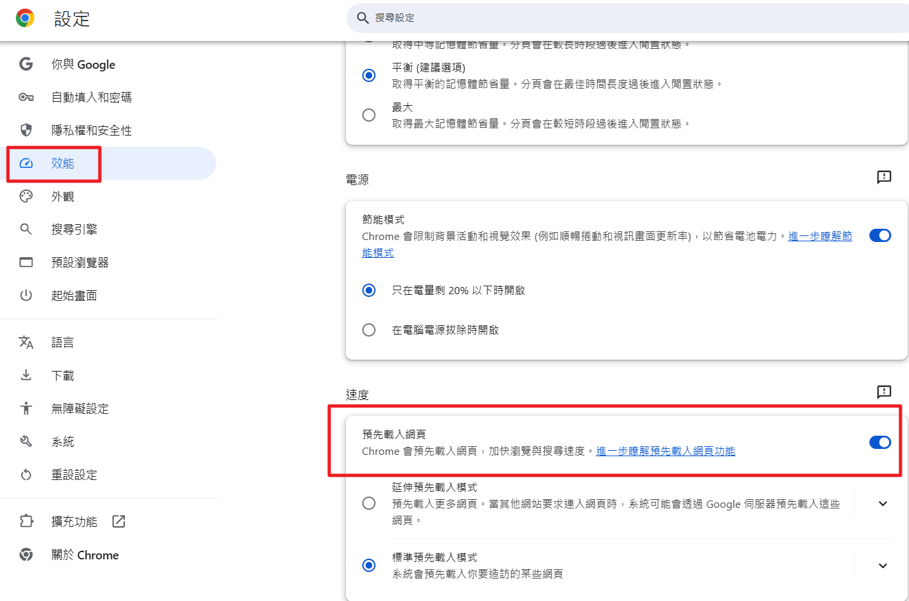This screenshot has height=601, width=909.
Task: Click the reset icon beside 重設設定
Action: pos(26,475)
